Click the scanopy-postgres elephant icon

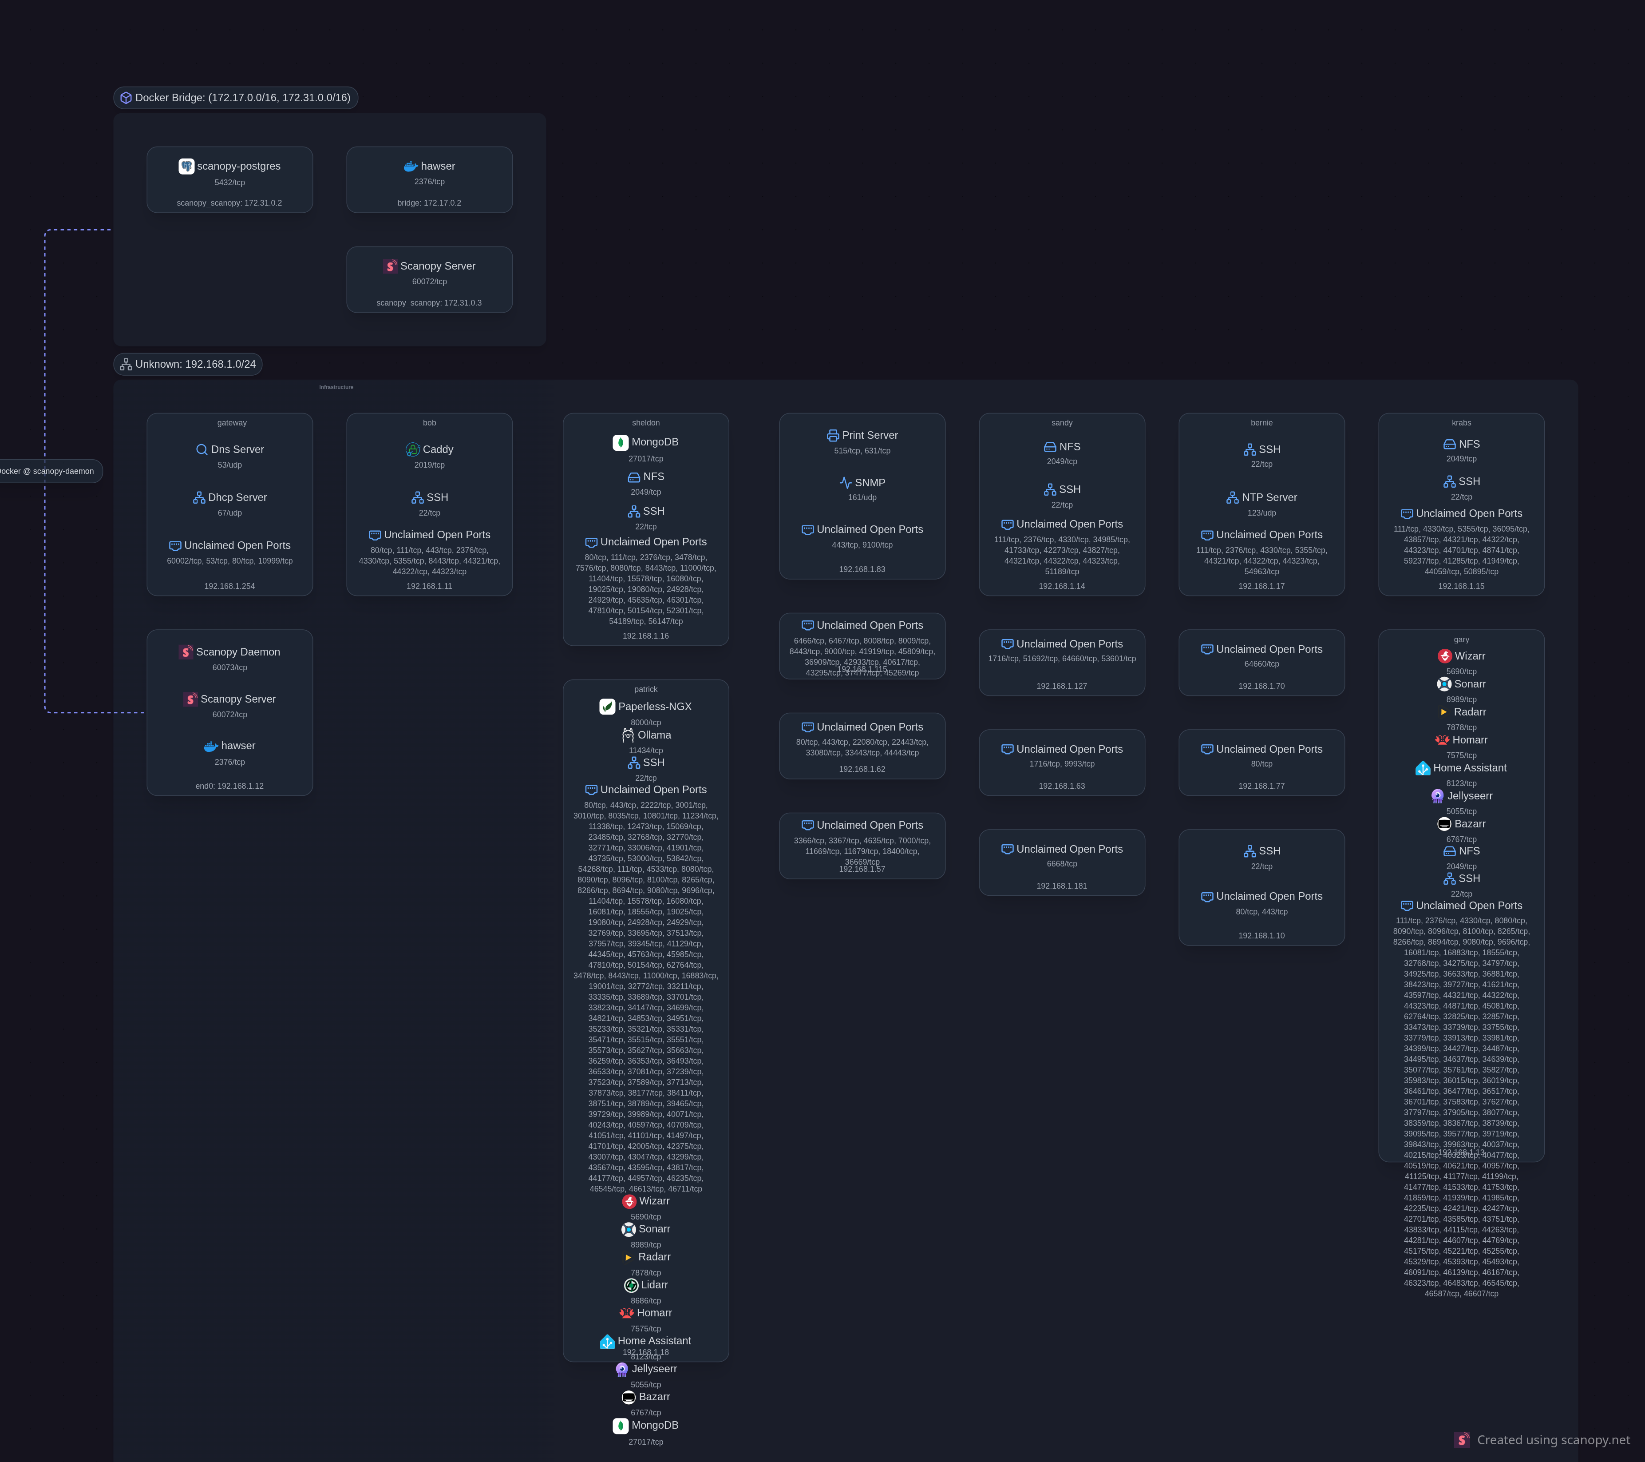click(x=186, y=166)
